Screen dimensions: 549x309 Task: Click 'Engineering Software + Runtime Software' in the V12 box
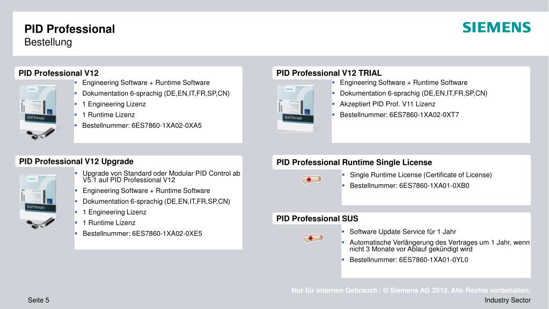(145, 83)
